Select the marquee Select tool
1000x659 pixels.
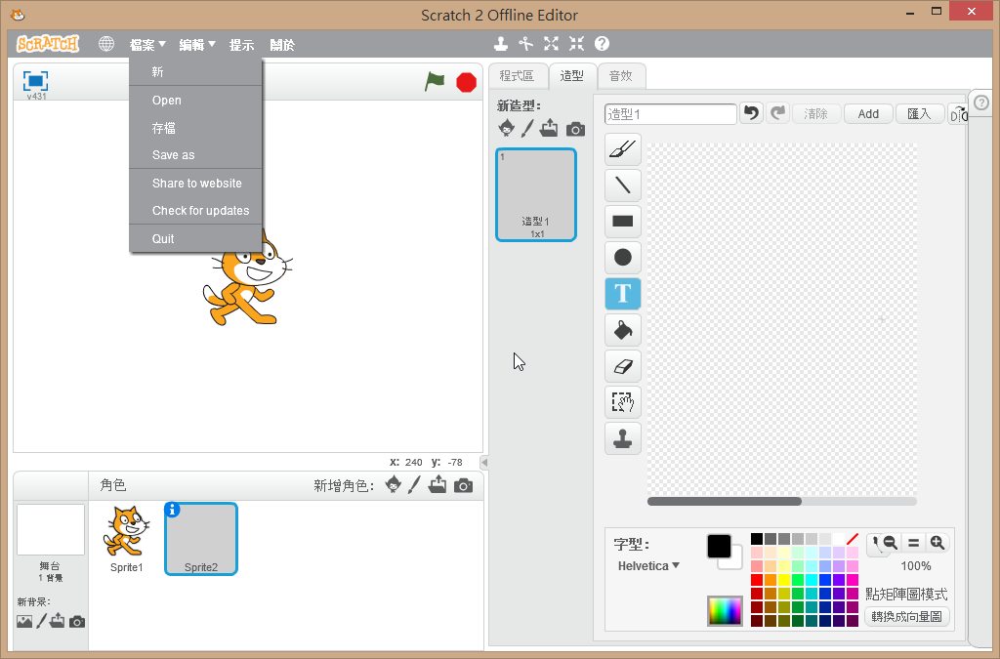tap(622, 402)
